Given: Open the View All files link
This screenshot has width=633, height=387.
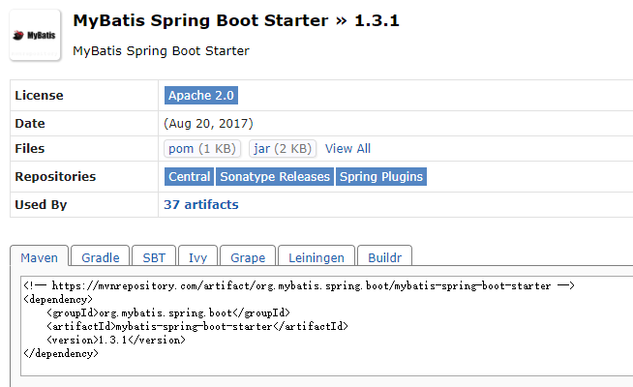Looking at the screenshot, I should click(347, 148).
